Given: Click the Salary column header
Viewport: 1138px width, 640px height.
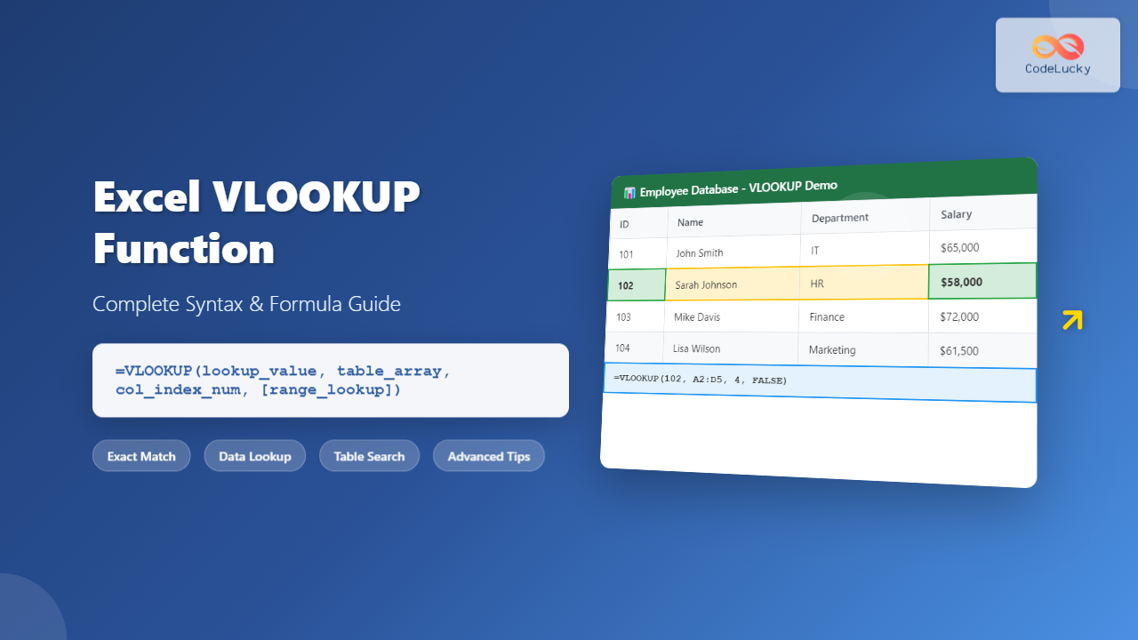Looking at the screenshot, I should tap(956, 214).
